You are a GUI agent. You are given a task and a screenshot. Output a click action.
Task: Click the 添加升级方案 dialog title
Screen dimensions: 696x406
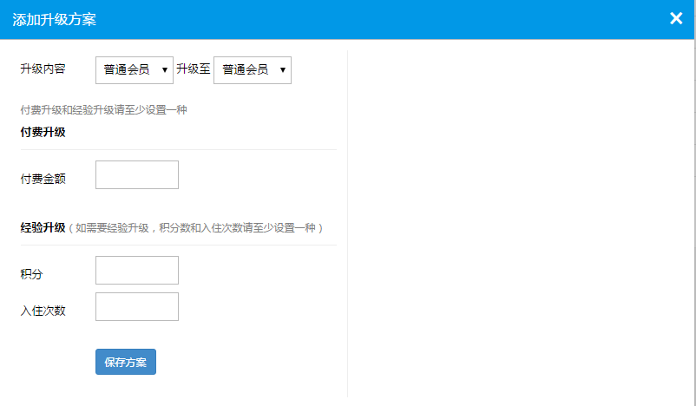point(54,18)
